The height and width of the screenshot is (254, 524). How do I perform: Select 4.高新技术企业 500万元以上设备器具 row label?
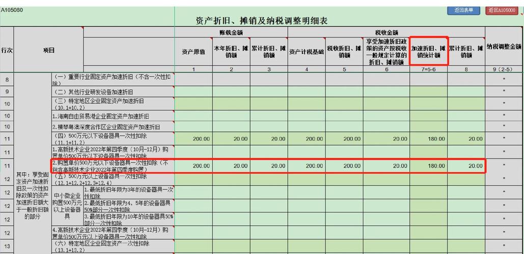point(112,233)
